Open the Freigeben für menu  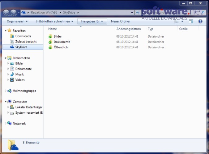(92, 21)
